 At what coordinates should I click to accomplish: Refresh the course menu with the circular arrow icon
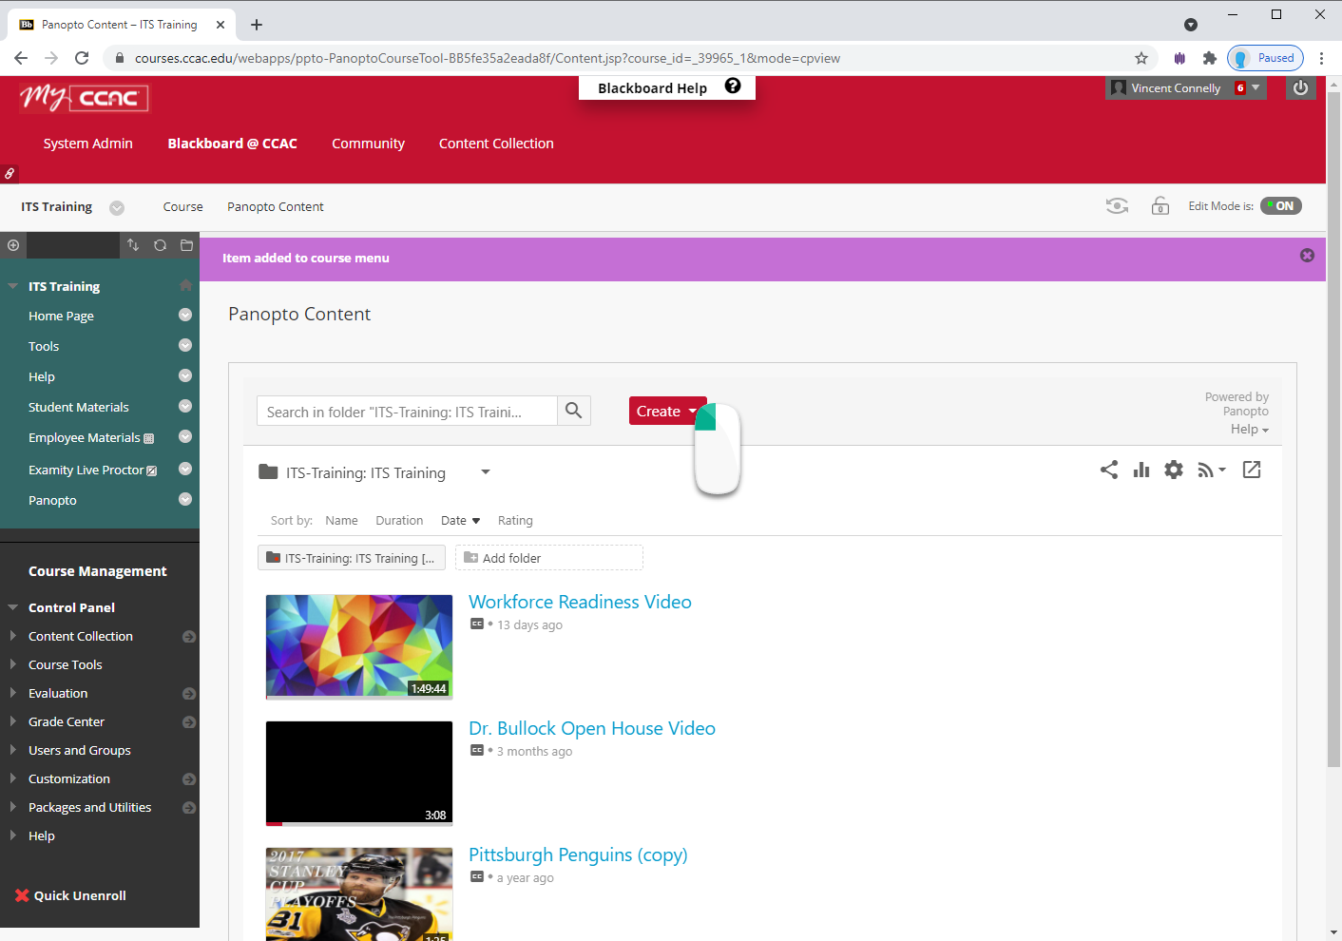tap(160, 245)
